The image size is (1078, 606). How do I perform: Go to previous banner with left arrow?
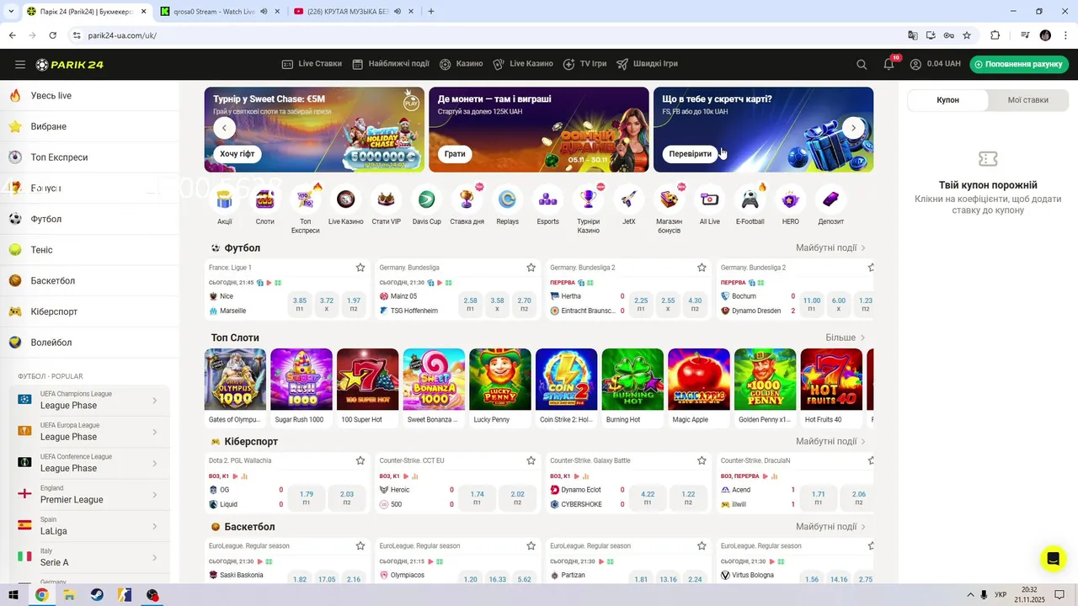click(224, 128)
